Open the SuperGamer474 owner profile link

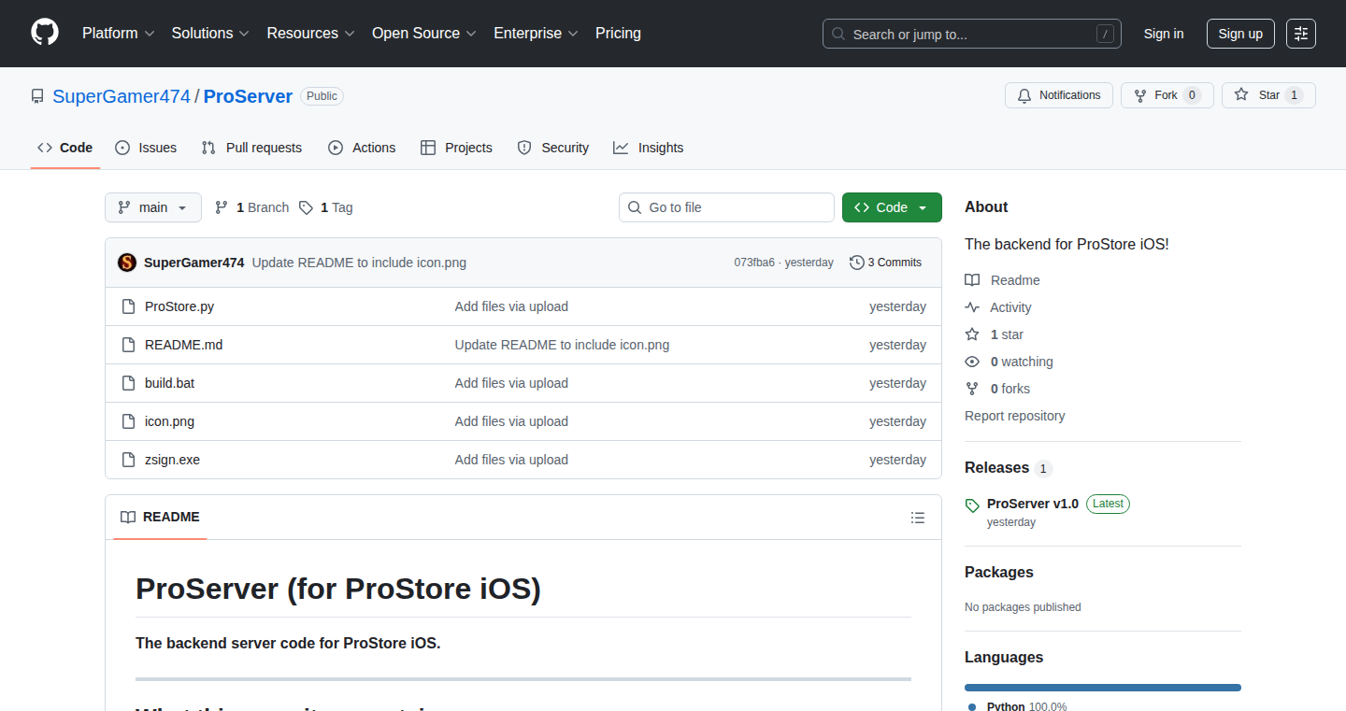point(122,96)
